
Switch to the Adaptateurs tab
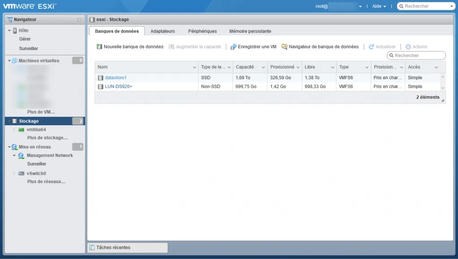(x=163, y=31)
